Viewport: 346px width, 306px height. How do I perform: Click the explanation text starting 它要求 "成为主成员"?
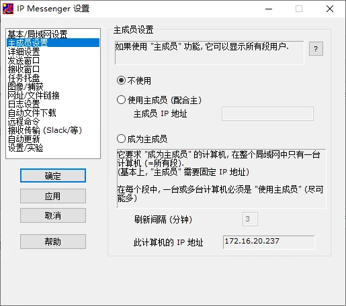coord(221,178)
